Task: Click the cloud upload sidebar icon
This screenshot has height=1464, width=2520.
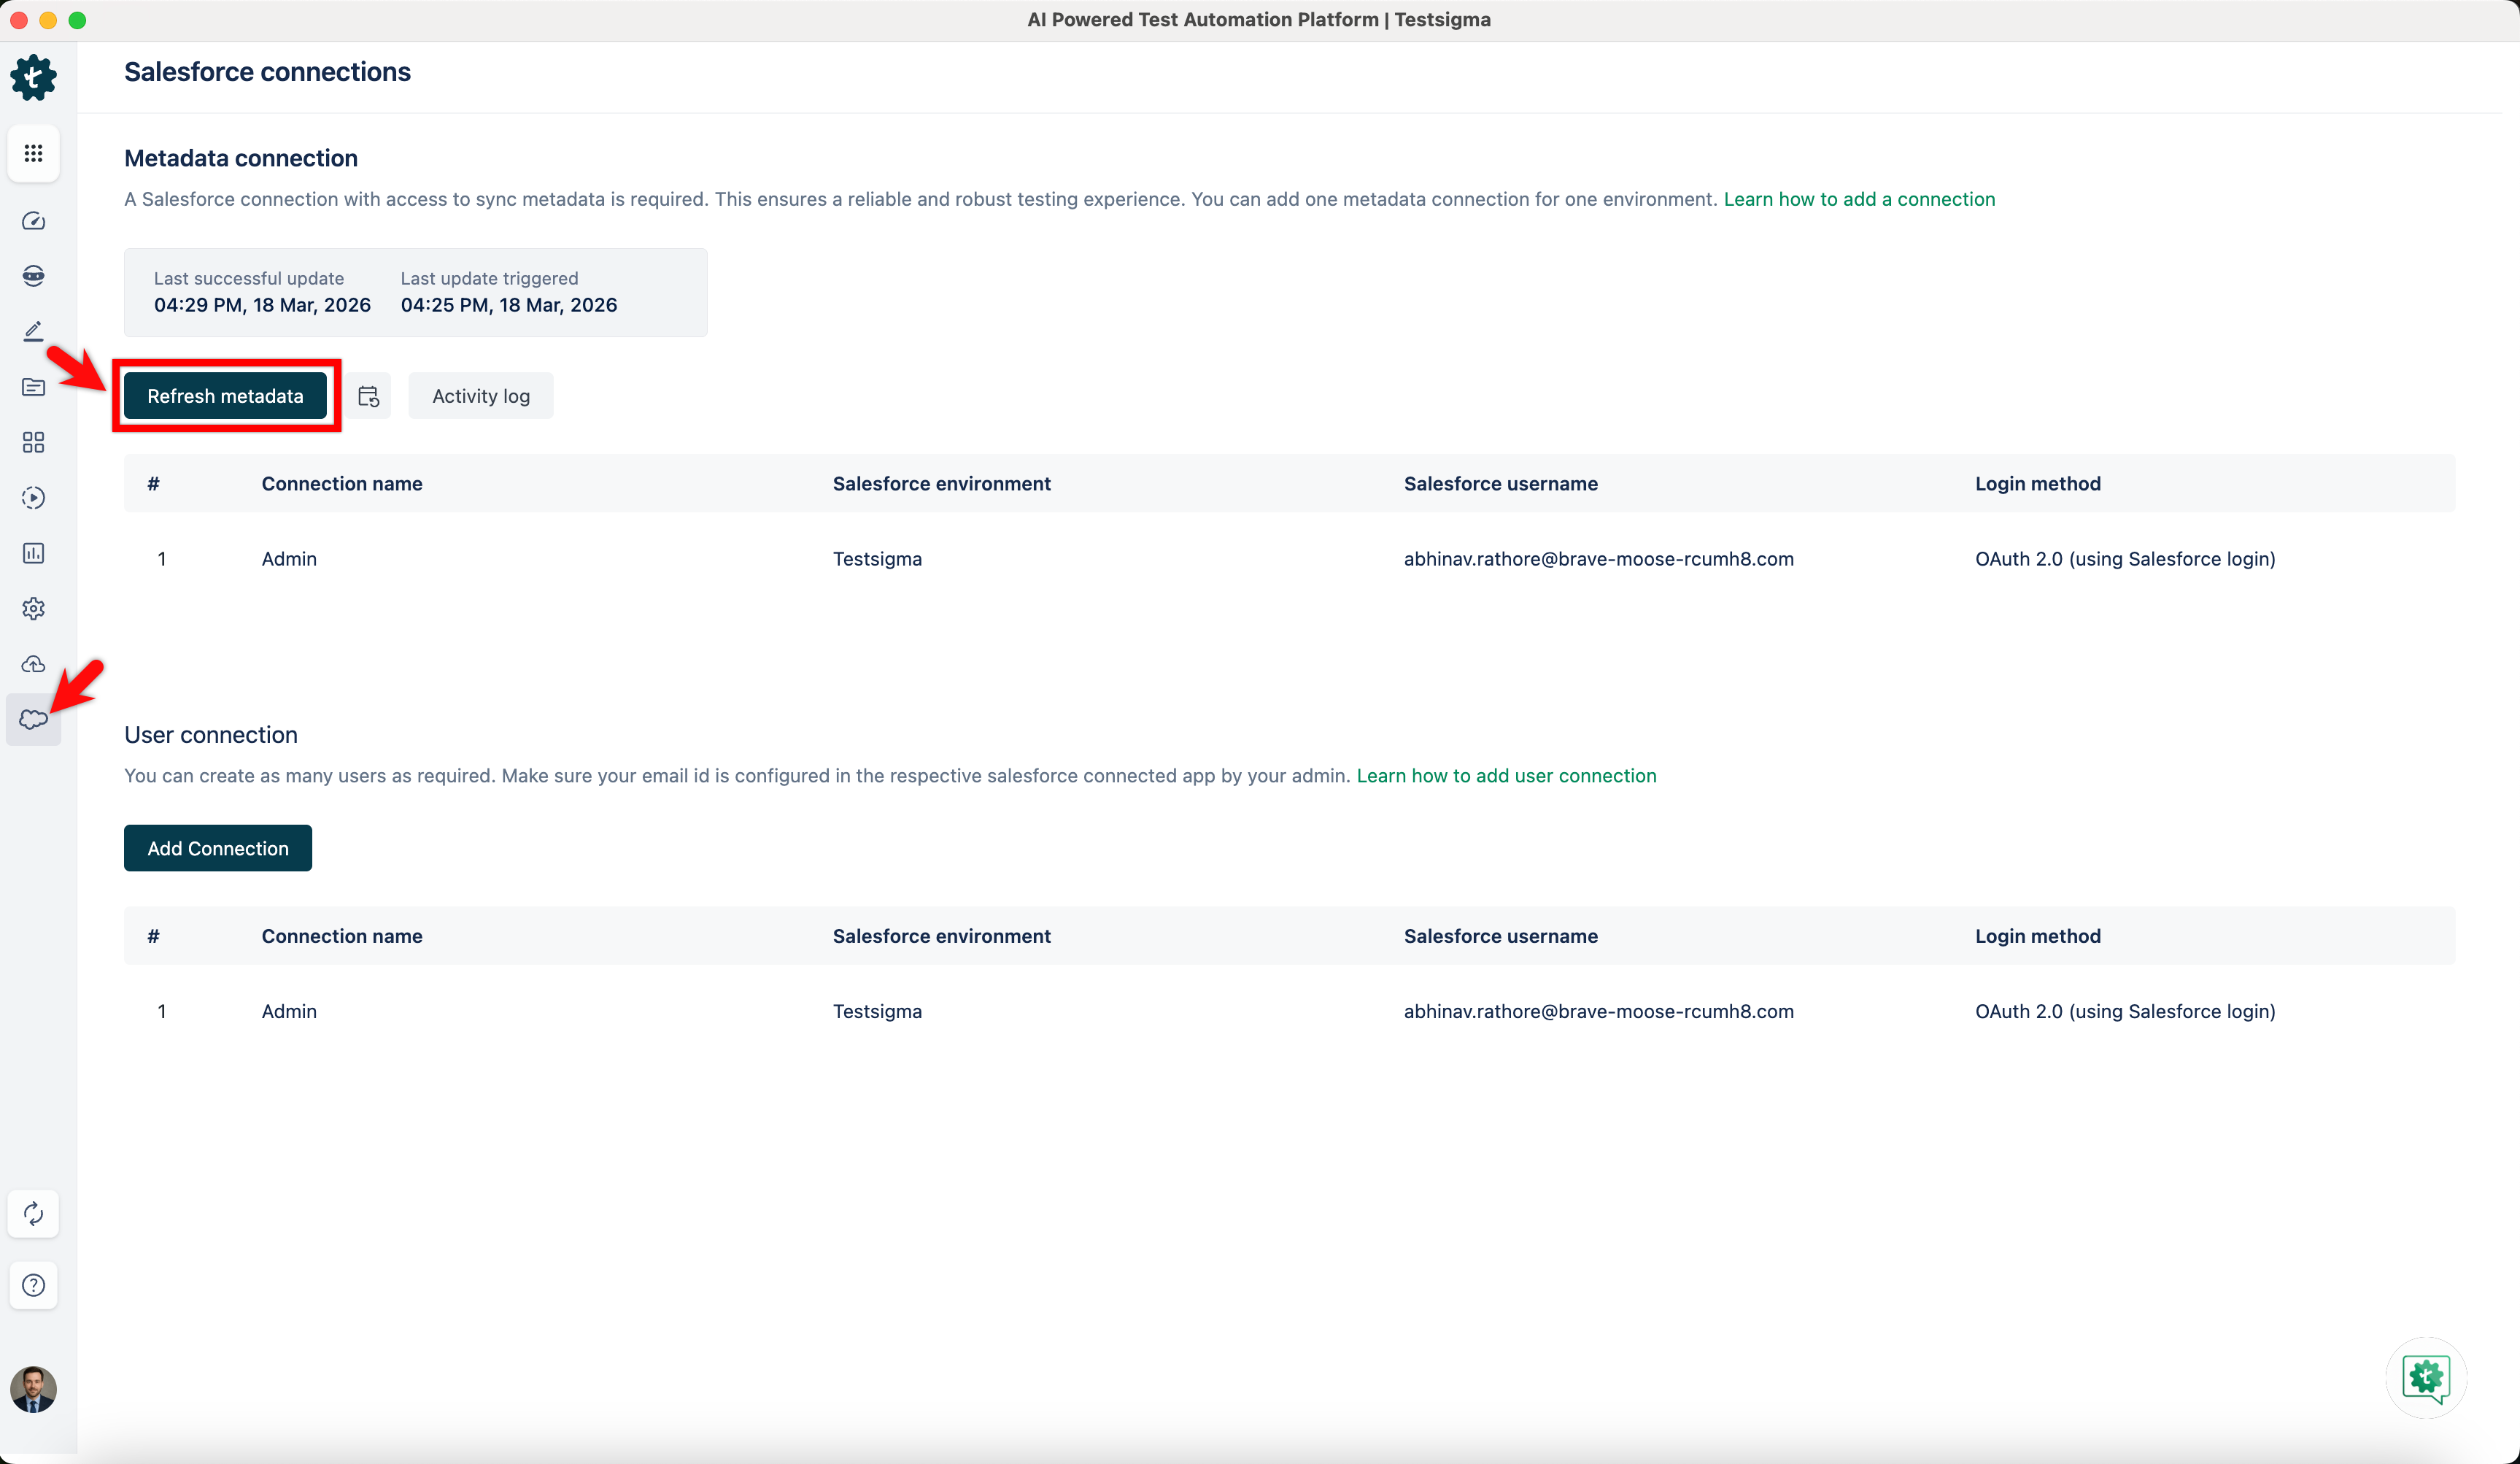Action: 33,664
